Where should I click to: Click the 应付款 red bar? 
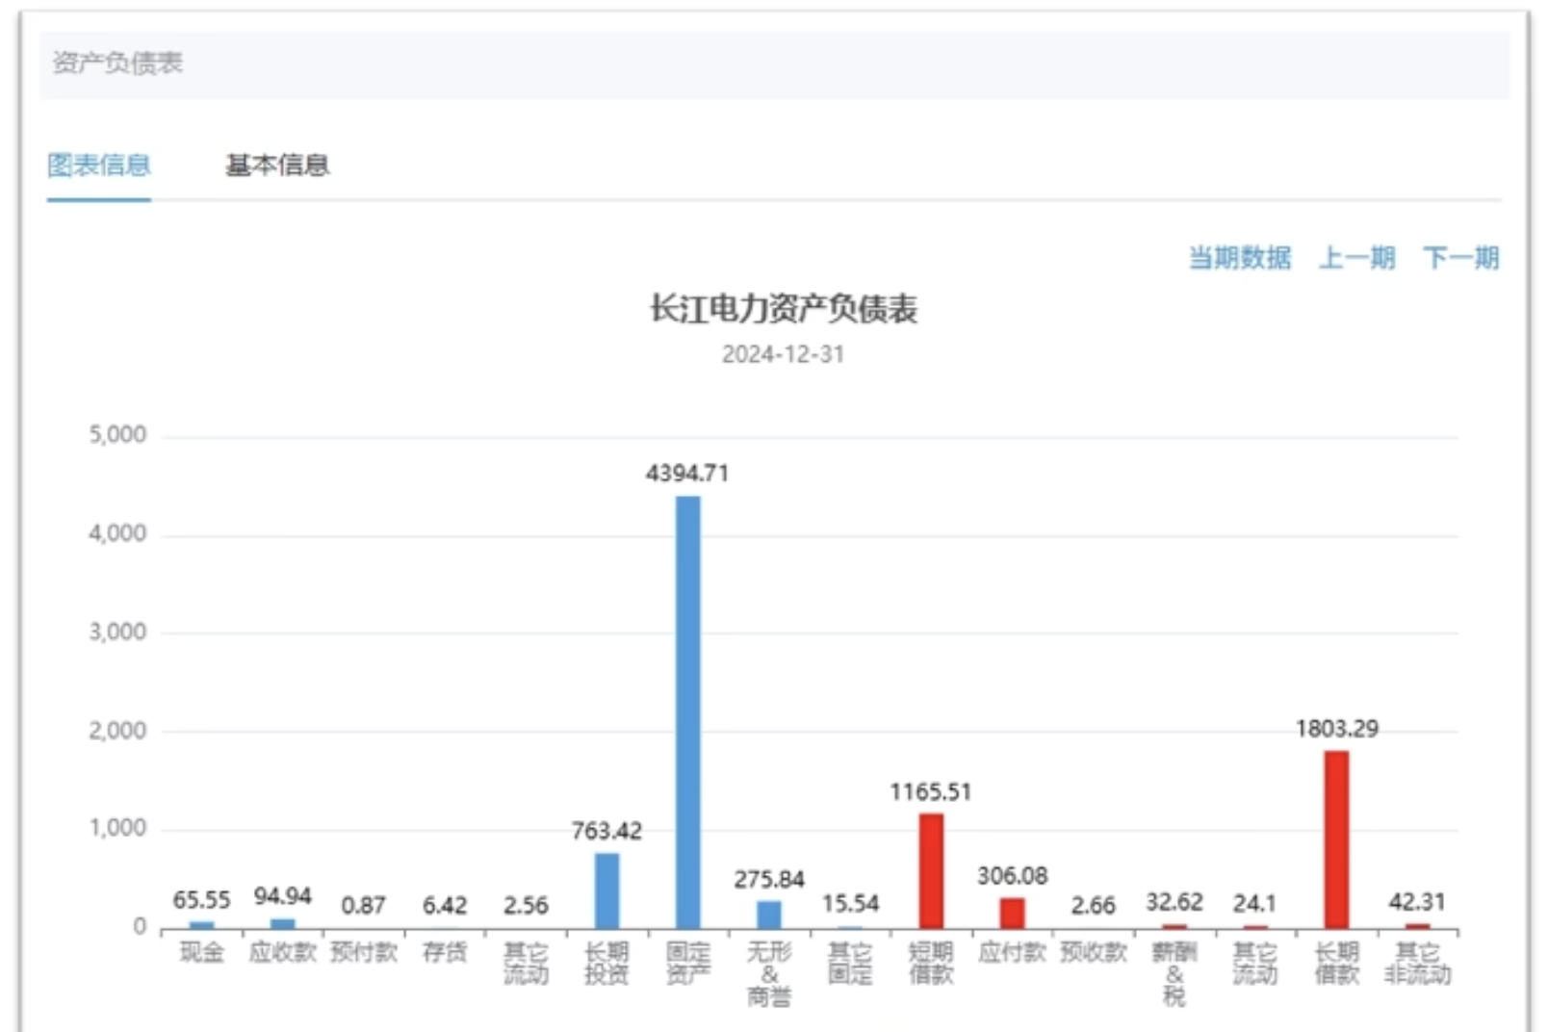tap(1012, 913)
